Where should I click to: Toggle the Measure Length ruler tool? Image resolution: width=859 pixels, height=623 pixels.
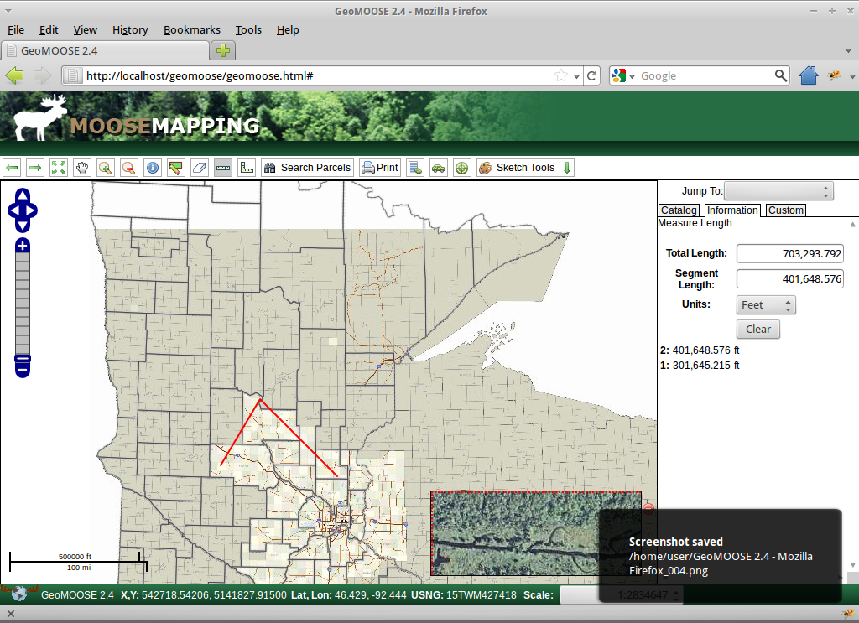click(x=223, y=168)
